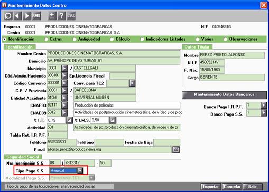Click the Cancelar button
Image resolution: width=269 pixels, height=192 pixels.
tap(232, 187)
